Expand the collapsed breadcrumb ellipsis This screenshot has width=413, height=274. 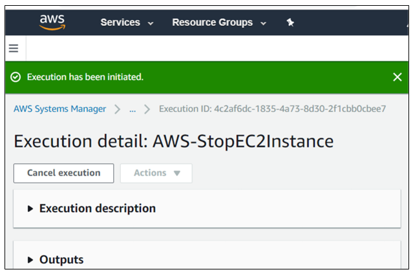point(132,109)
